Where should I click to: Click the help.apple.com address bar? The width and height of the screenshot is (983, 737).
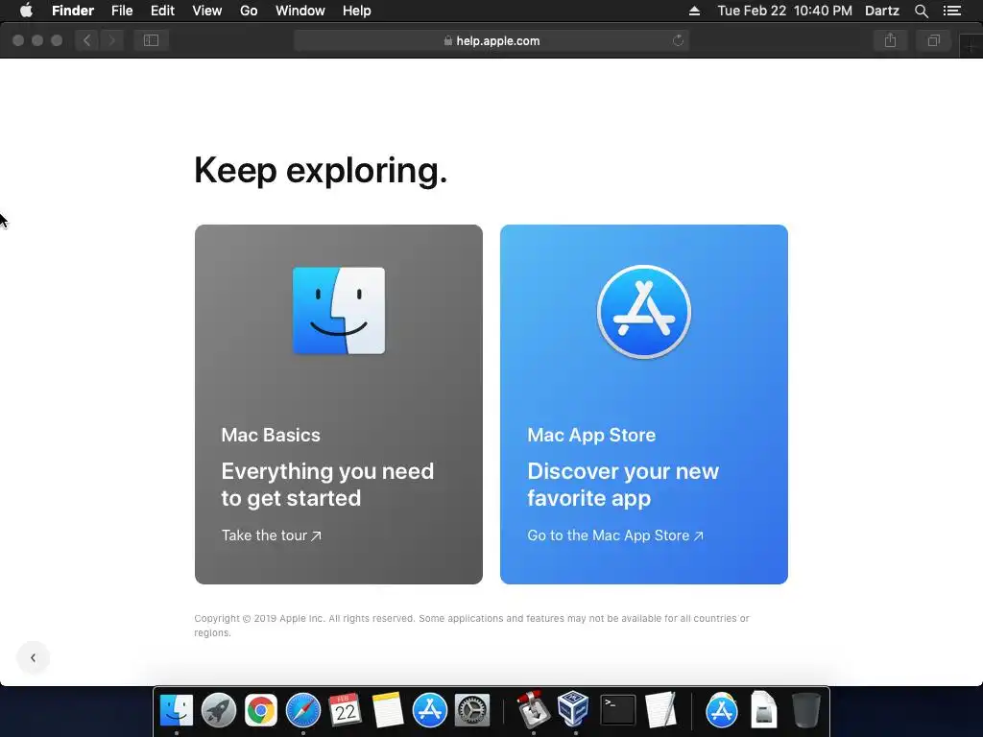[491, 40]
